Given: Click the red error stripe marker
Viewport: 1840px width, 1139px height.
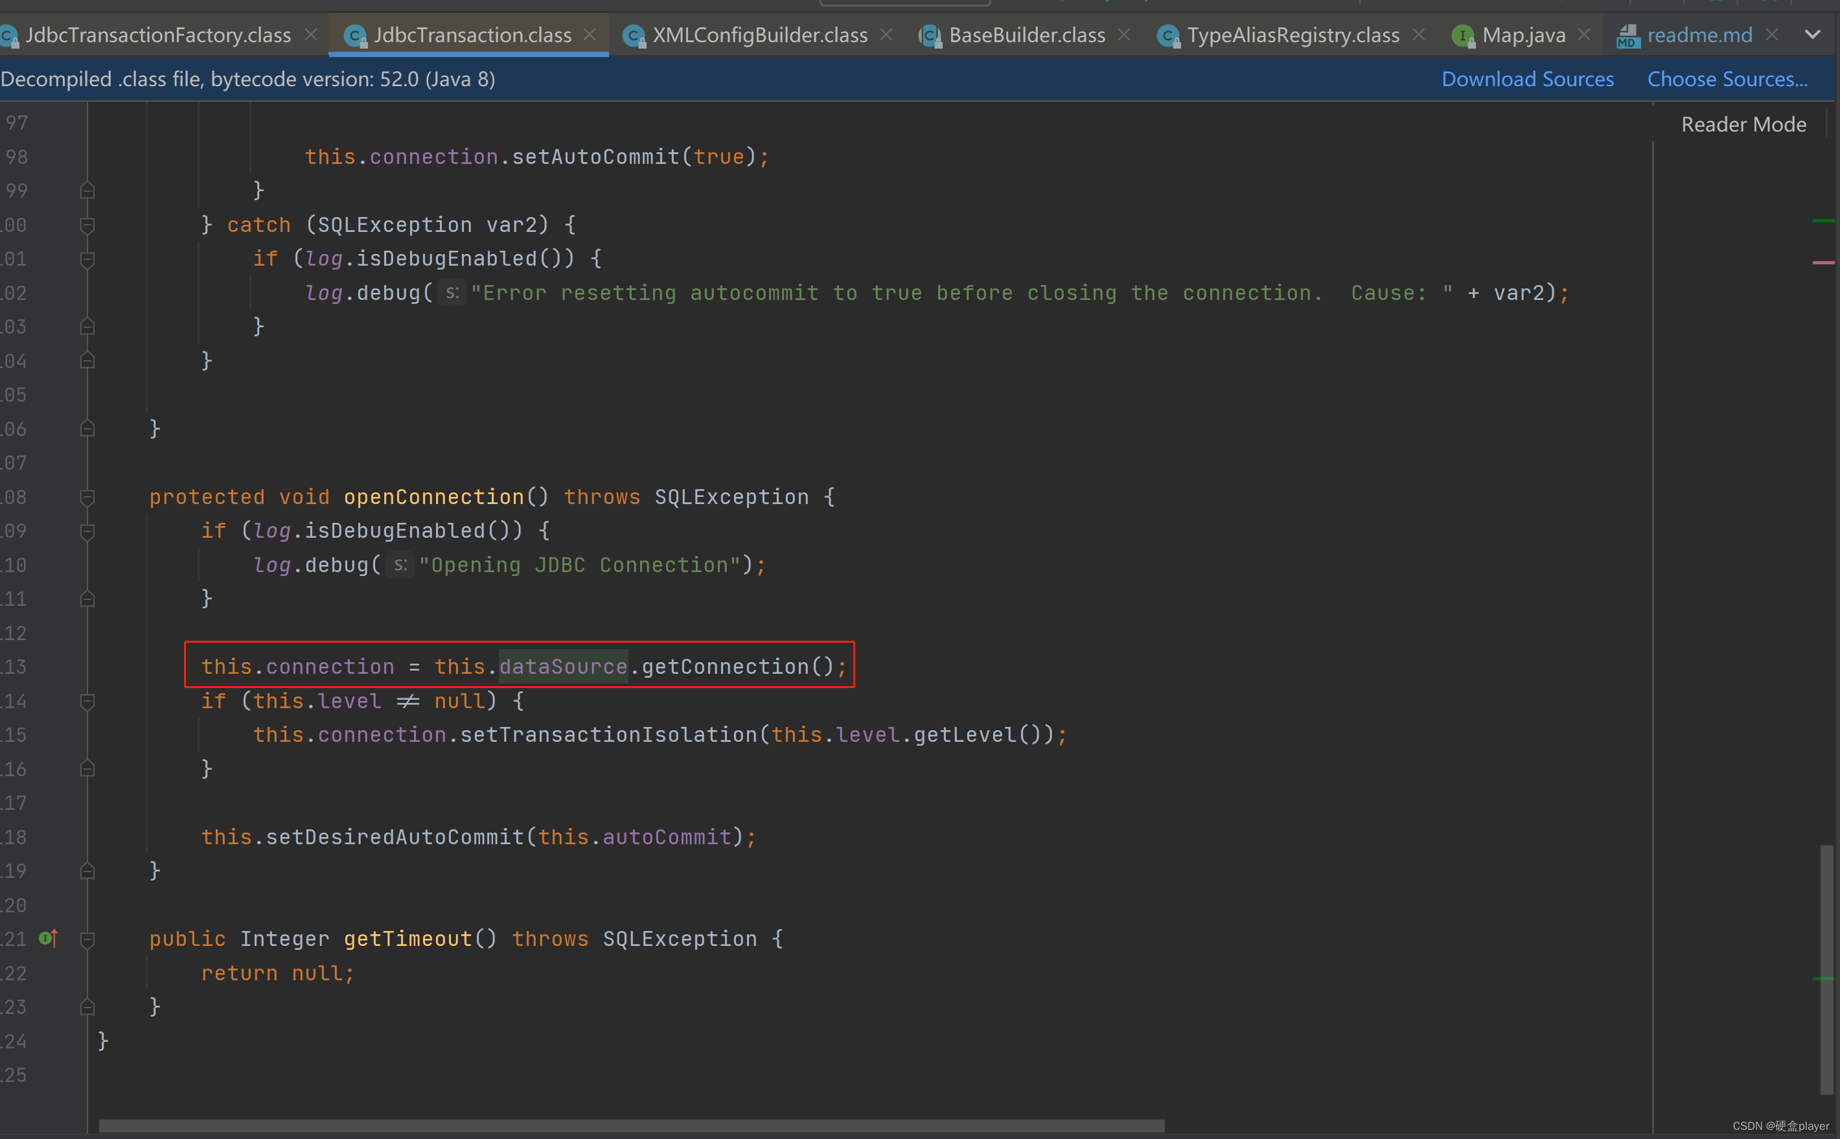Looking at the screenshot, I should click(1823, 262).
